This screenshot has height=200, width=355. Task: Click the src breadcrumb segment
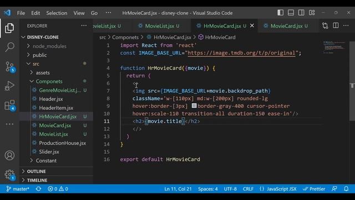[x=103, y=37]
